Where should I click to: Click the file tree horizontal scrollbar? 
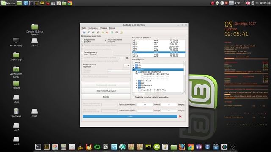click(x=158, y=94)
